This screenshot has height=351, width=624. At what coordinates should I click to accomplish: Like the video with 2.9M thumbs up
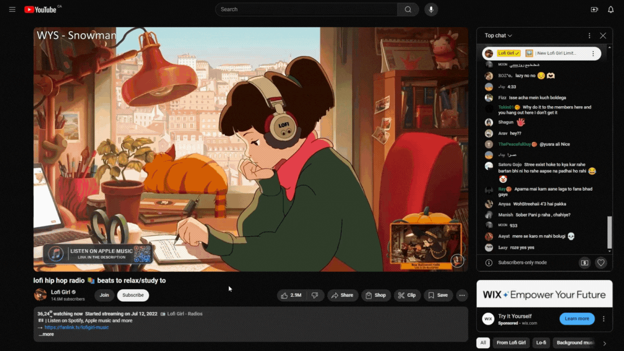[x=291, y=295]
